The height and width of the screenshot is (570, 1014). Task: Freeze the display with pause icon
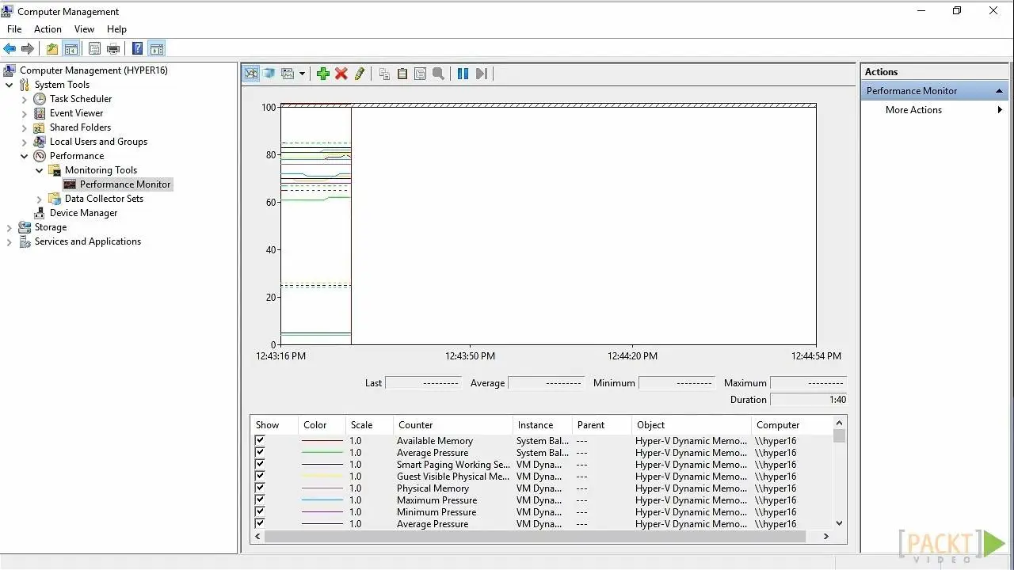(463, 74)
